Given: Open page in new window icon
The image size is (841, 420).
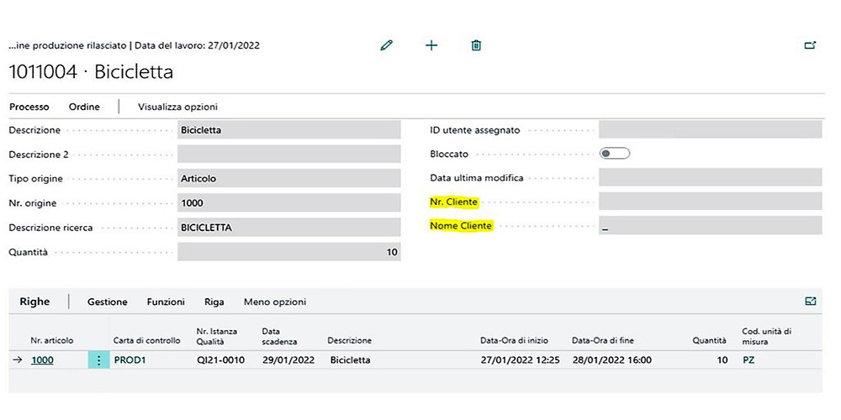Looking at the screenshot, I should [810, 45].
